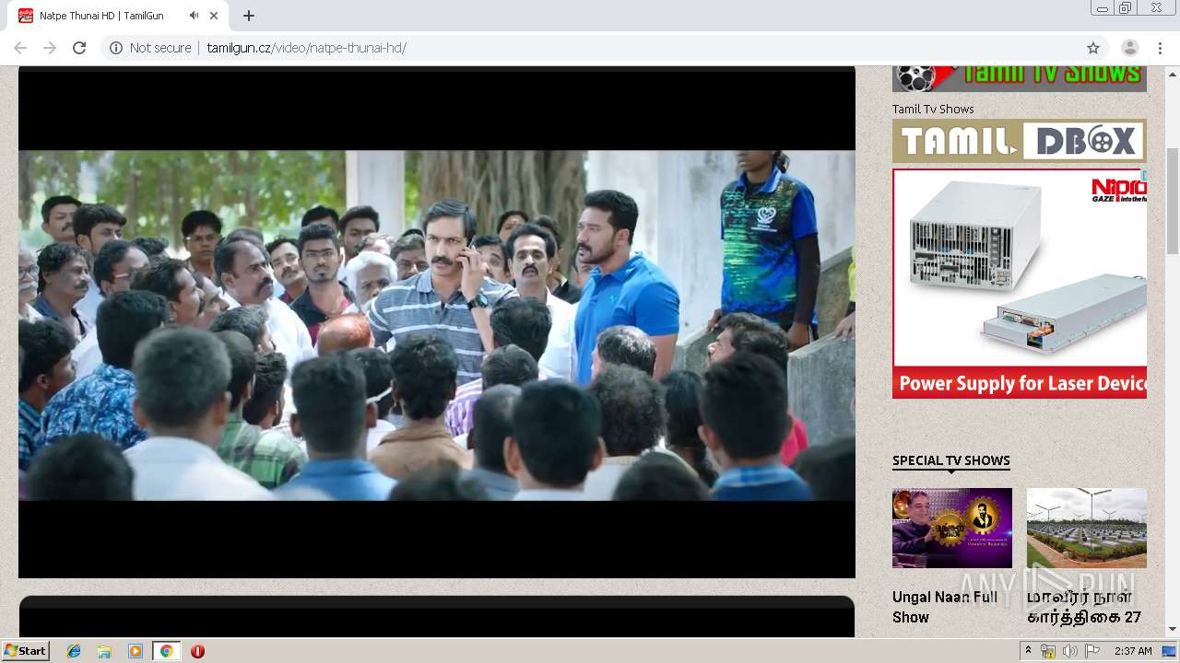Screen dimensions: 1180x663
Task: Open the Power Supply for Laser advertisement
Action: click(x=1020, y=284)
